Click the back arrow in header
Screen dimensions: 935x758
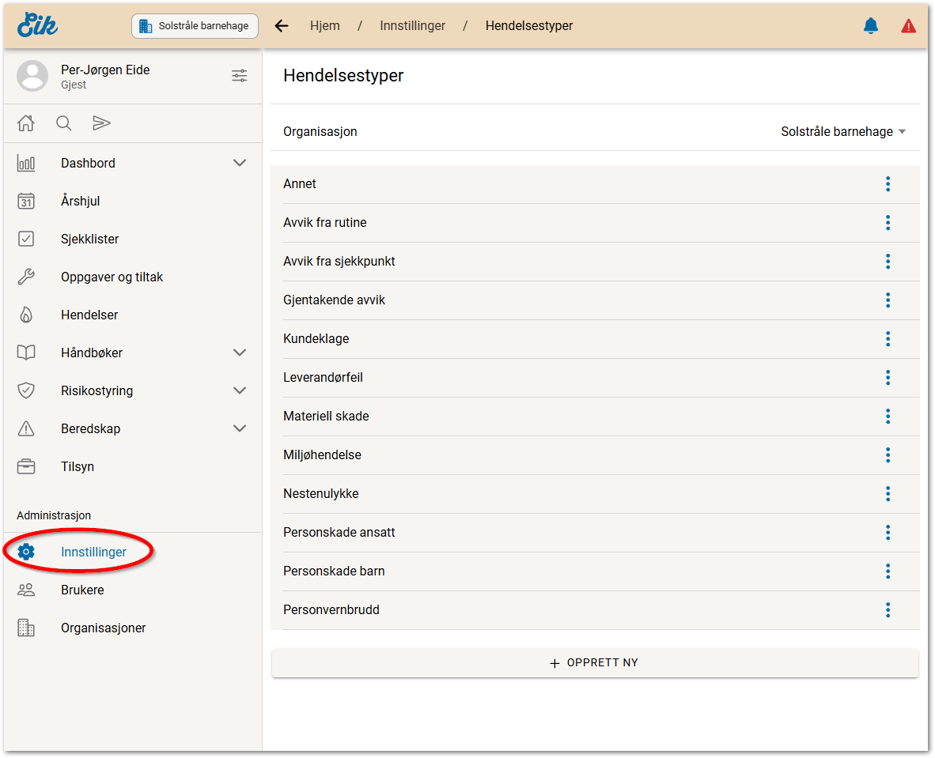tap(282, 26)
